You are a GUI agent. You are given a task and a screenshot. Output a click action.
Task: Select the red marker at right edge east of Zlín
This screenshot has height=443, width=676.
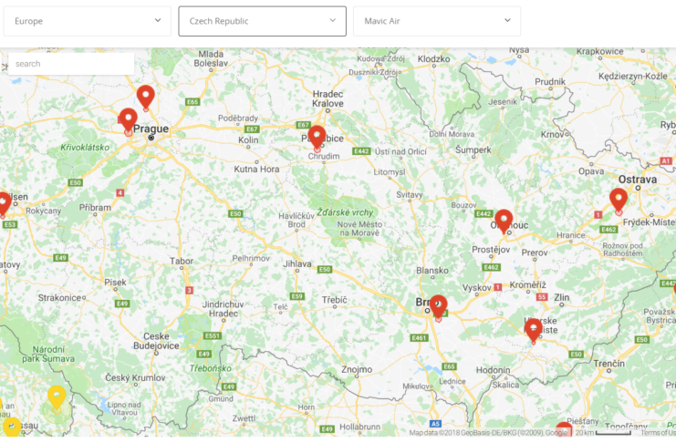point(673,290)
